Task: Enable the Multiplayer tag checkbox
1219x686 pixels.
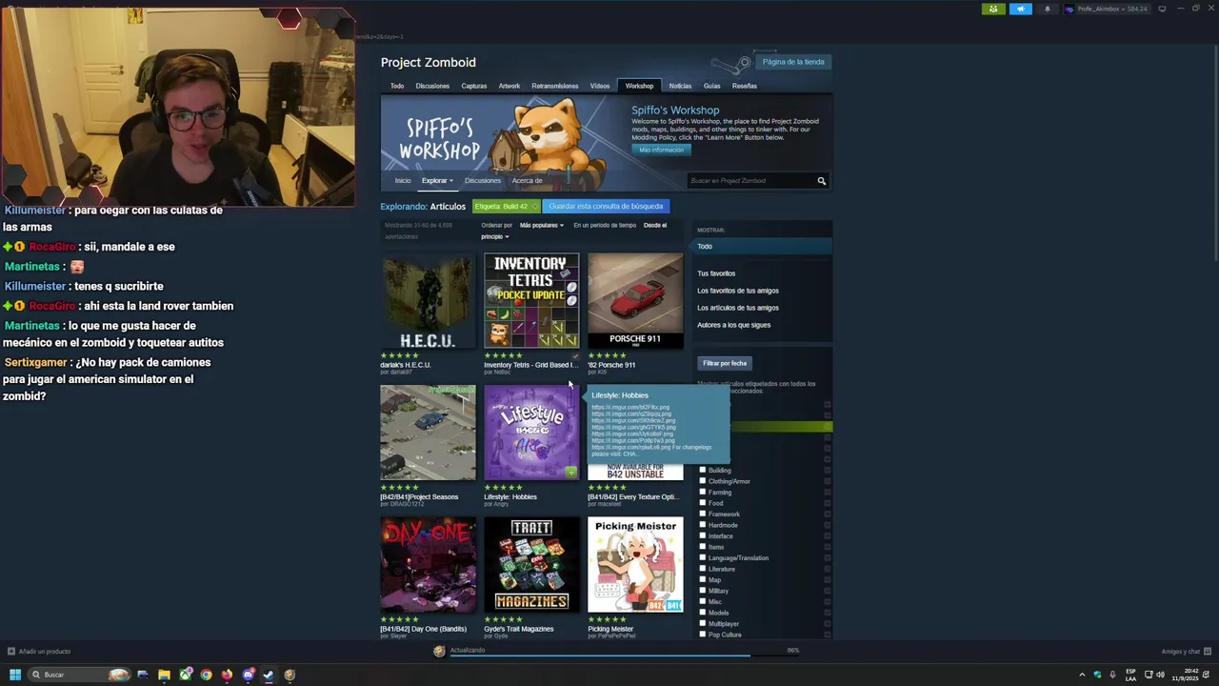Action: pyautogui.click(x=703, y=623)
